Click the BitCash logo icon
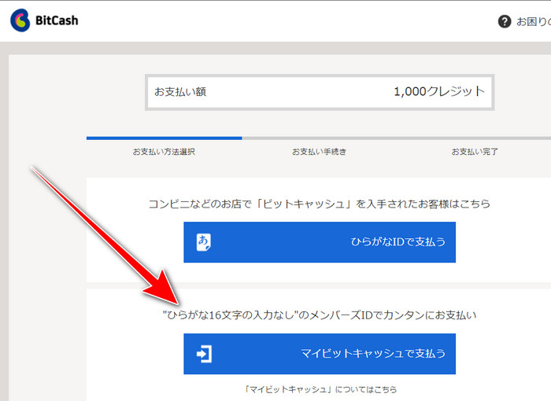This screenshot has height=401, width=551. [x=20, y=20]
